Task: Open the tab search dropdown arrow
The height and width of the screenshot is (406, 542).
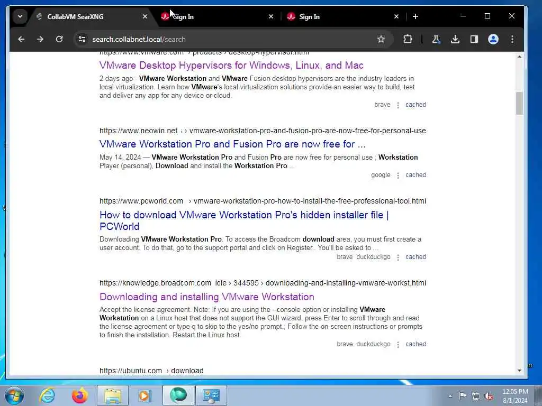Action: pos(20,16)
